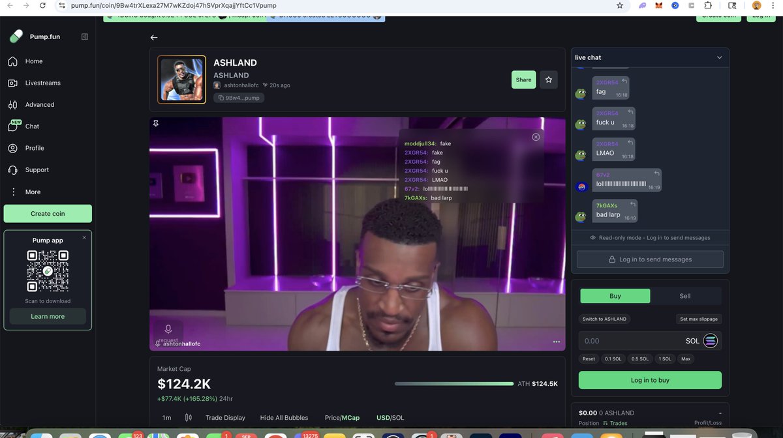The width and height of the screenshot is (783, 438).
Task: Reply to the 67v2 chat message
Action: point(656,174)
